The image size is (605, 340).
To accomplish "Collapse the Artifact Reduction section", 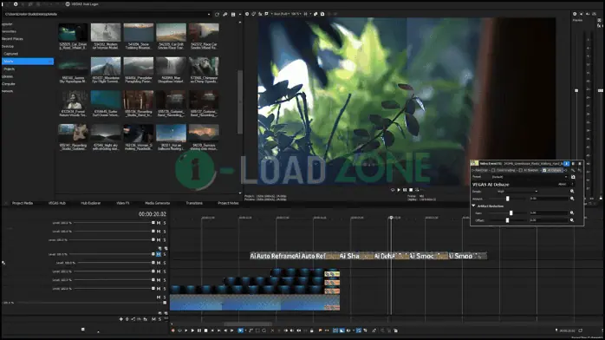I will (x=473, y=206).
